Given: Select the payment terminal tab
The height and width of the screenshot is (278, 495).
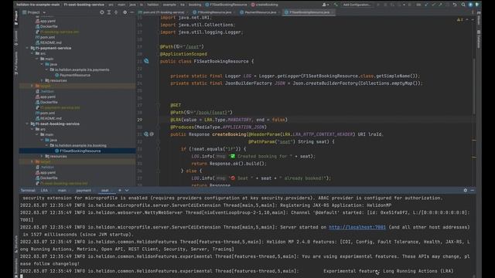Looking at the screenshot, I should pyautogui.click(x=84, y=191).
